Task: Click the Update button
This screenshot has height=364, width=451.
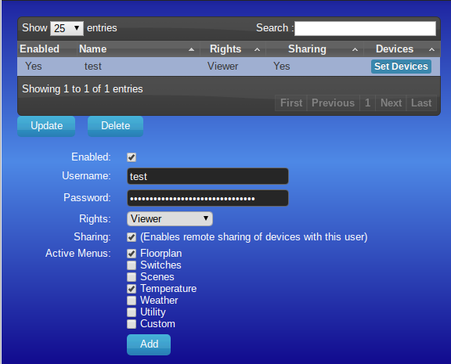Action: [x=46, y=126]
